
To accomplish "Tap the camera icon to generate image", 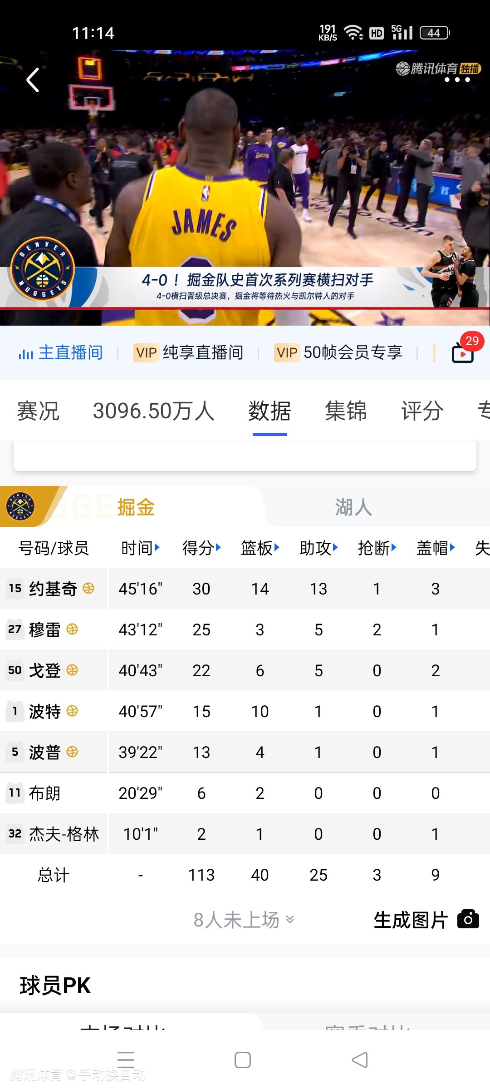I will [468, 920].
